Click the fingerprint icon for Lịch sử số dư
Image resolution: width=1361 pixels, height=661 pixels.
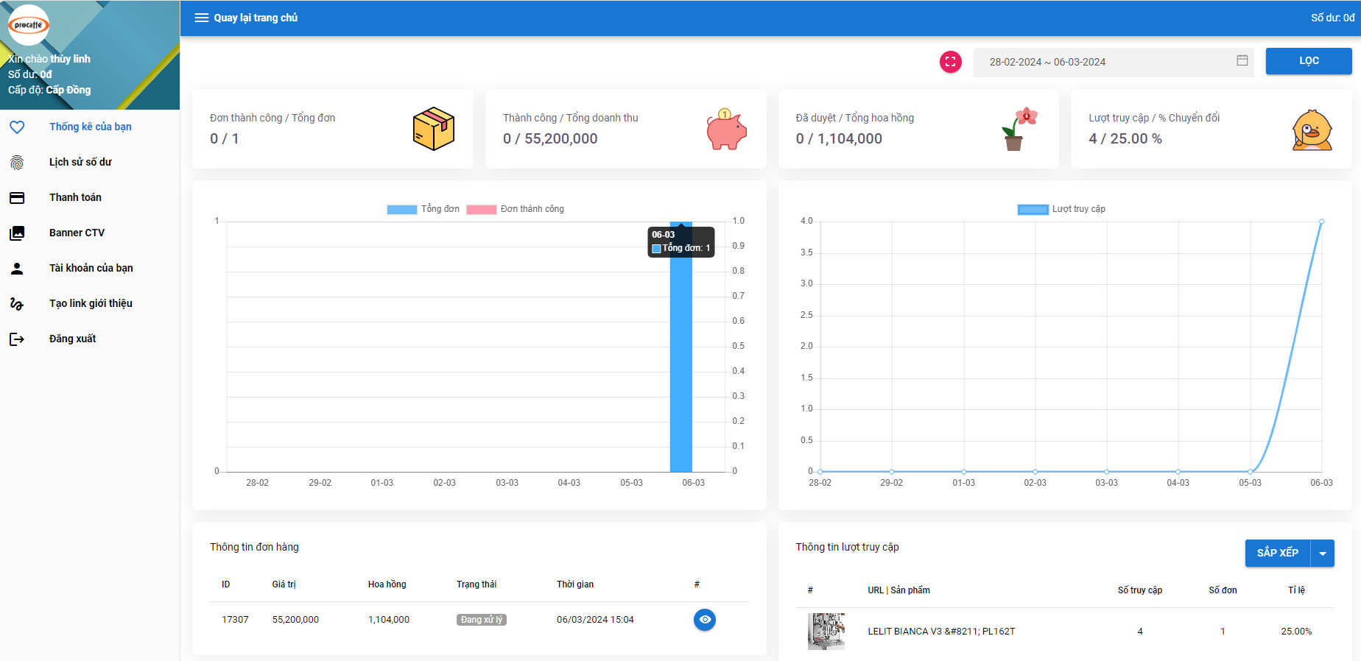(x=17, y=162)
